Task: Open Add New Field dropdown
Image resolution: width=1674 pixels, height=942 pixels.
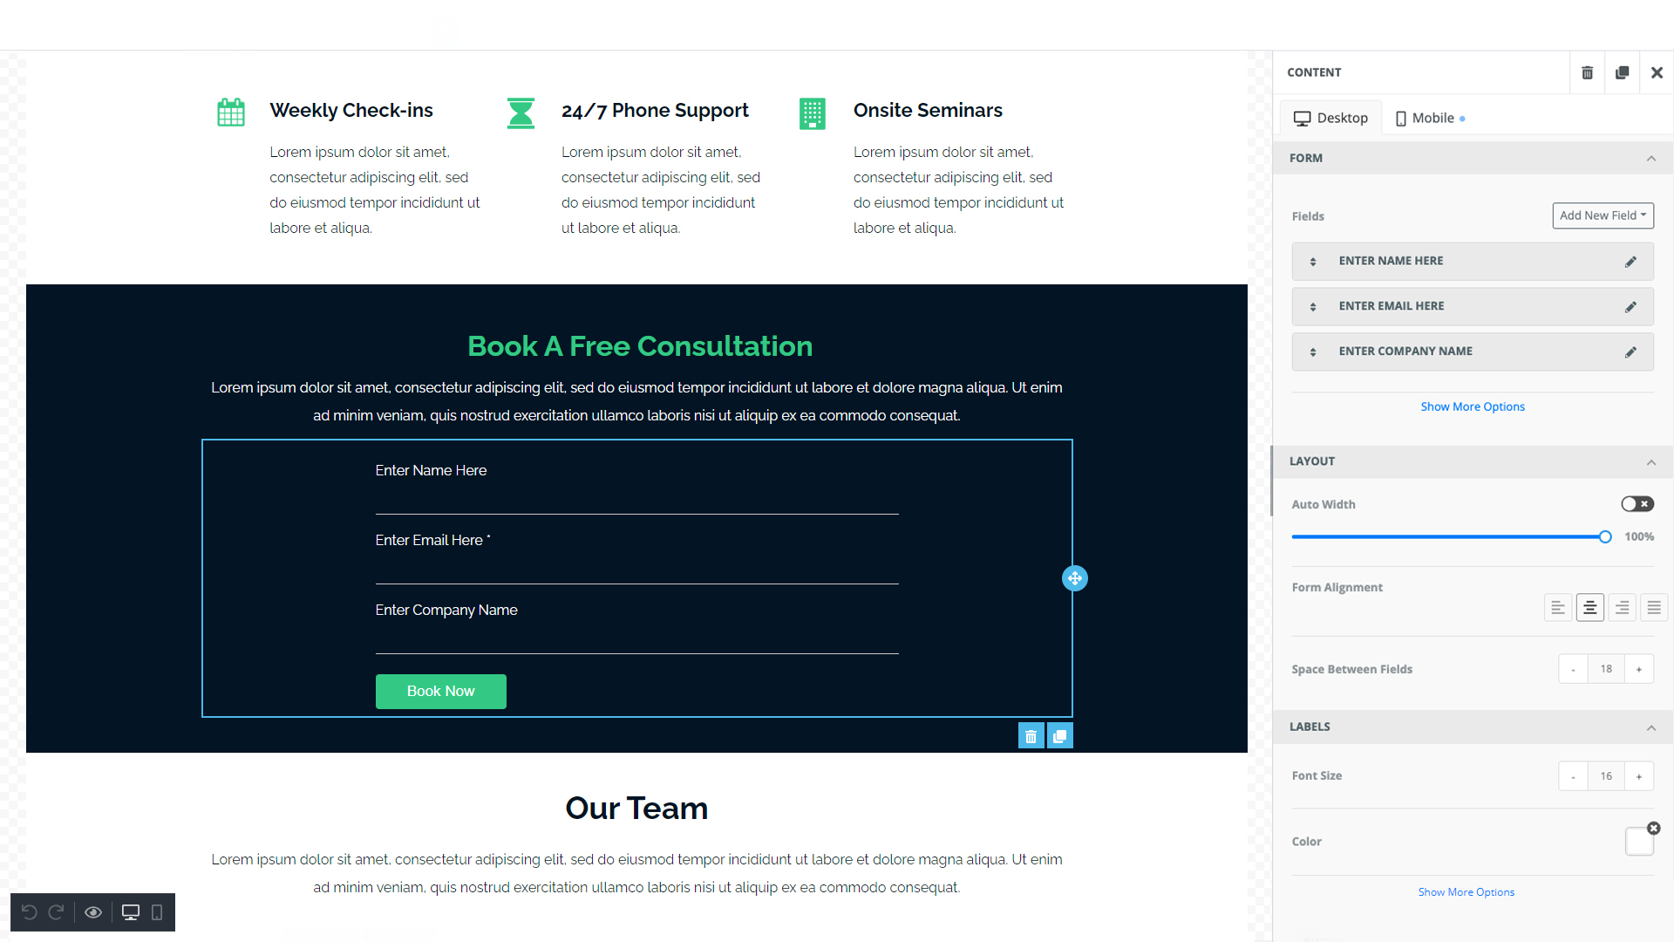Action: [x=1599, y=215]
